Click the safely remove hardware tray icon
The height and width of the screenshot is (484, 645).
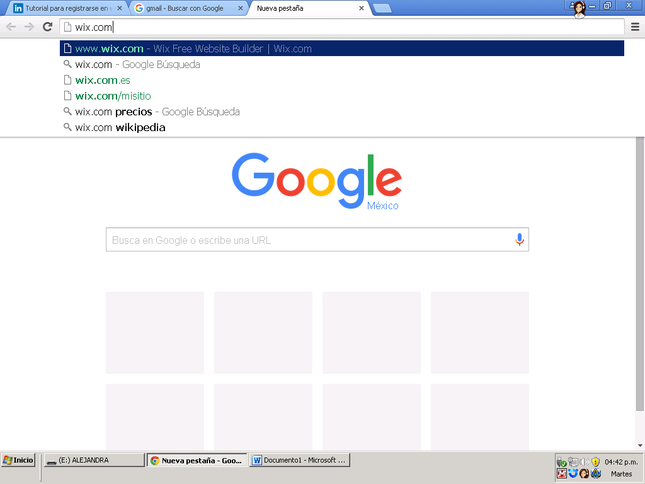point(561,461)
